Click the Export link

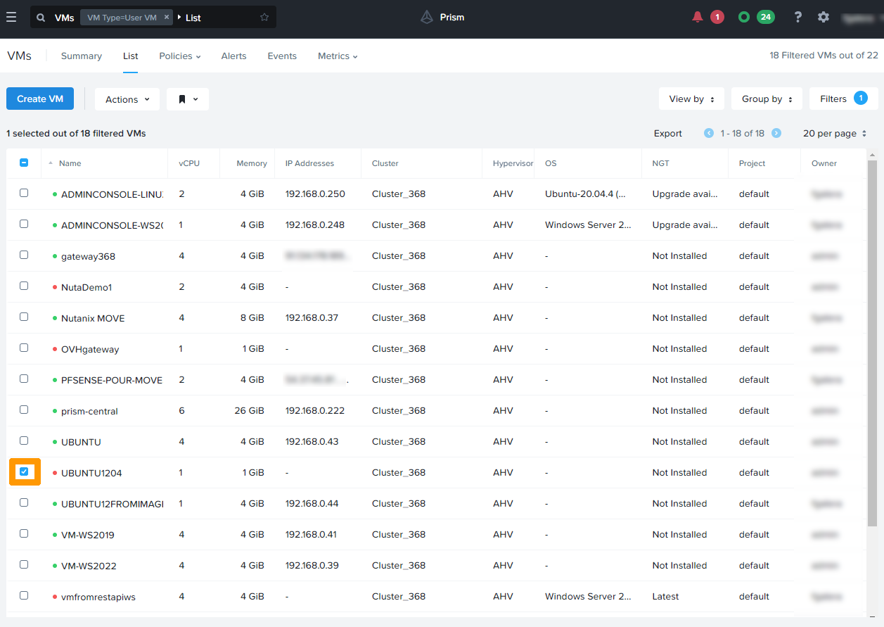(667, 133)
